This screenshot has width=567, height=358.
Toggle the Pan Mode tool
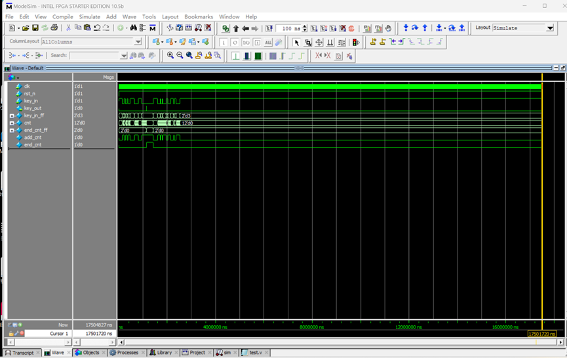point(319,43)
